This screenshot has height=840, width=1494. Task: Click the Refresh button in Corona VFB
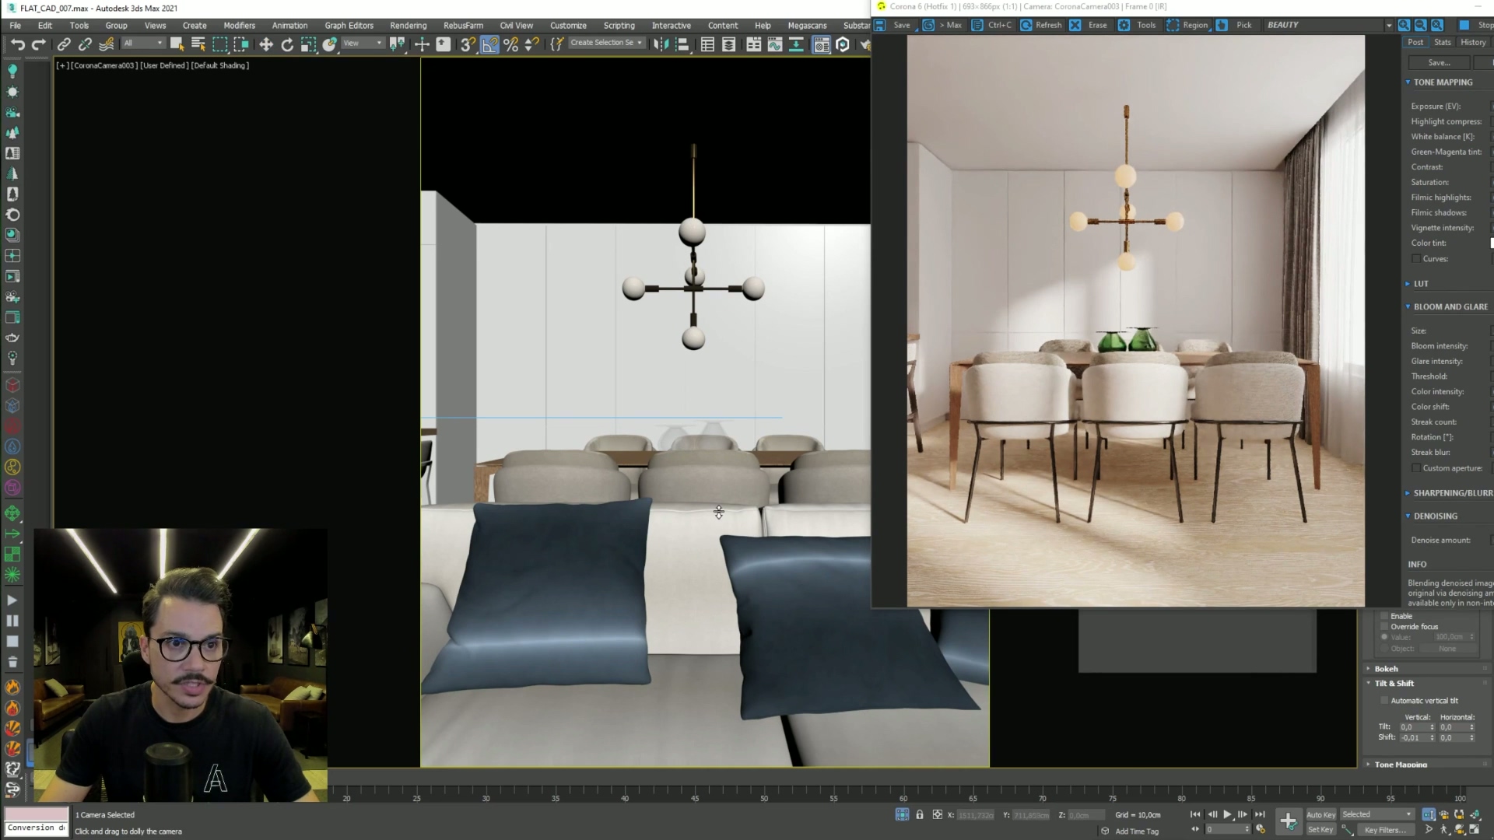(x=1041, y=25)
